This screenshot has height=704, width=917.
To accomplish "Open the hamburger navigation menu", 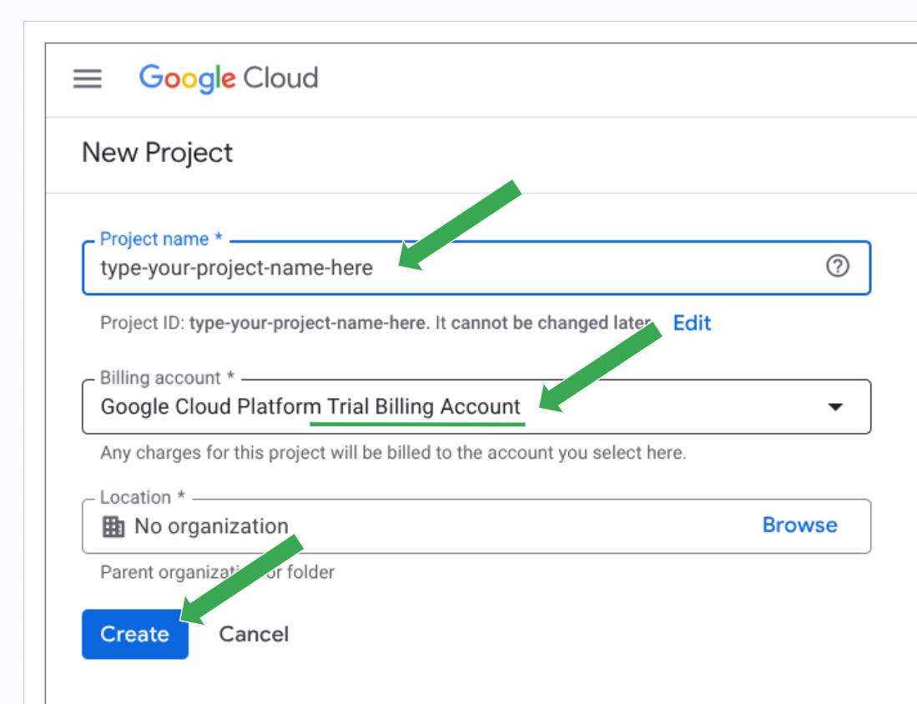I will pos(88,78).
